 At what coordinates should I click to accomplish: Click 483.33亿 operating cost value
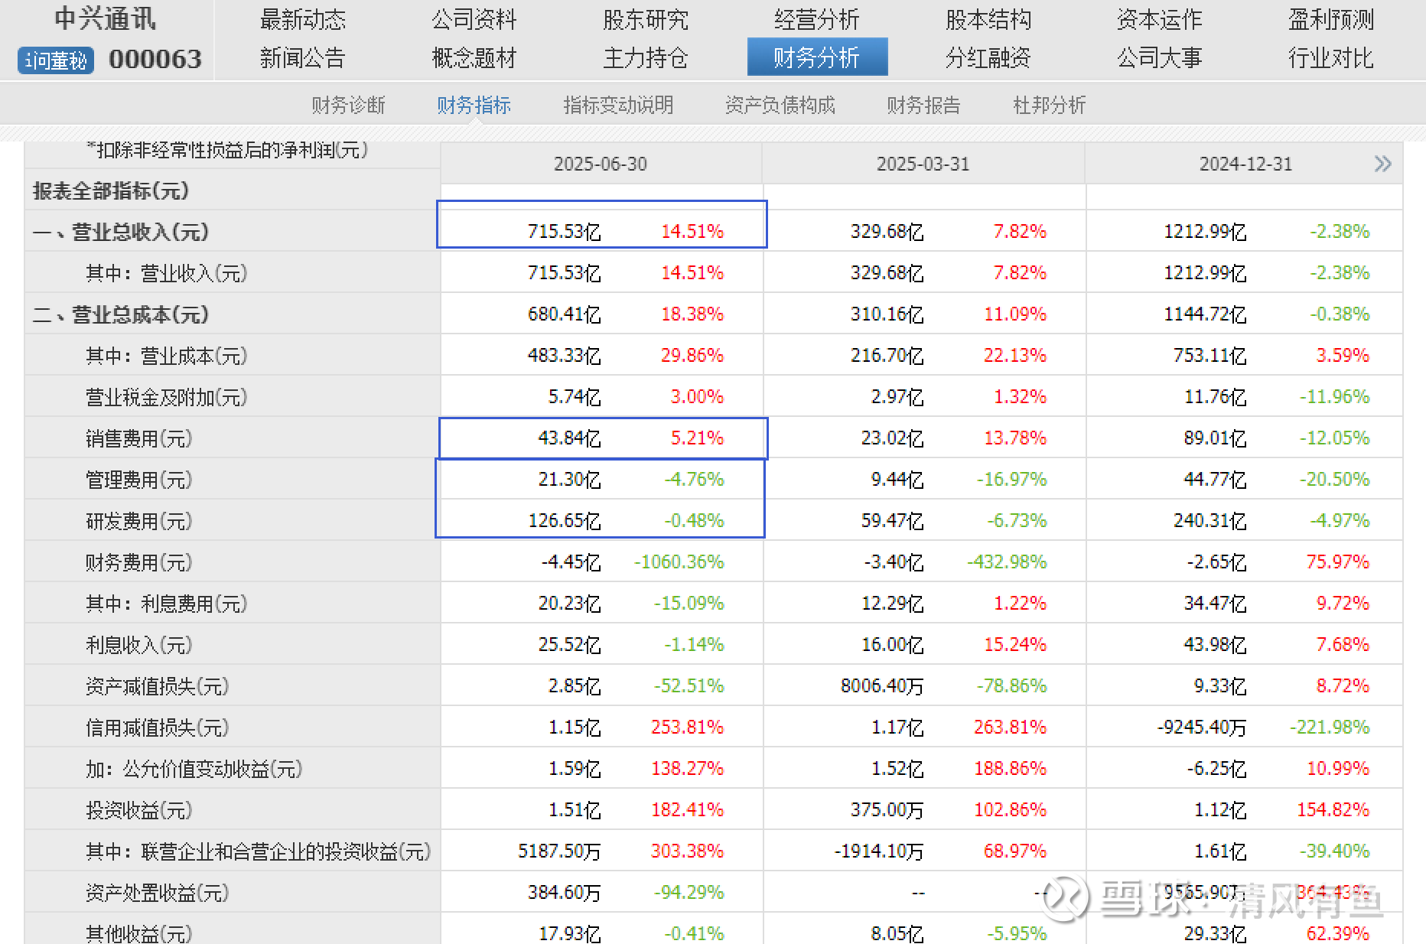point(565,355)
